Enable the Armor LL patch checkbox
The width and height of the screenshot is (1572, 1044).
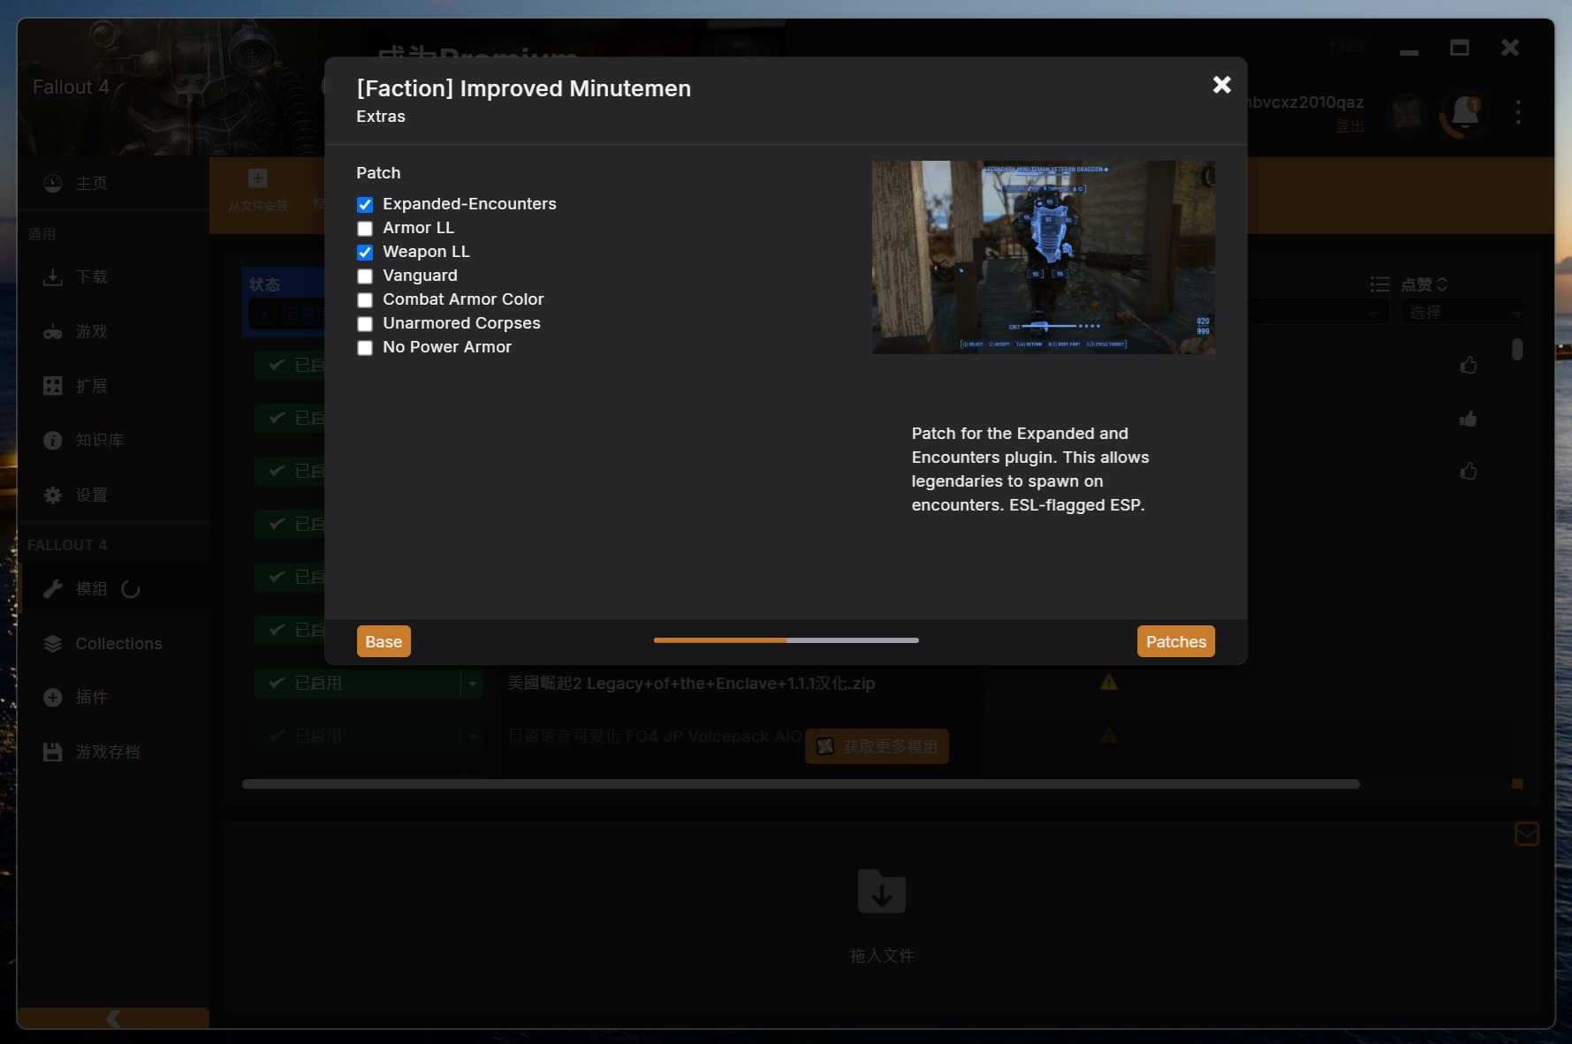[x=365, y=229]
